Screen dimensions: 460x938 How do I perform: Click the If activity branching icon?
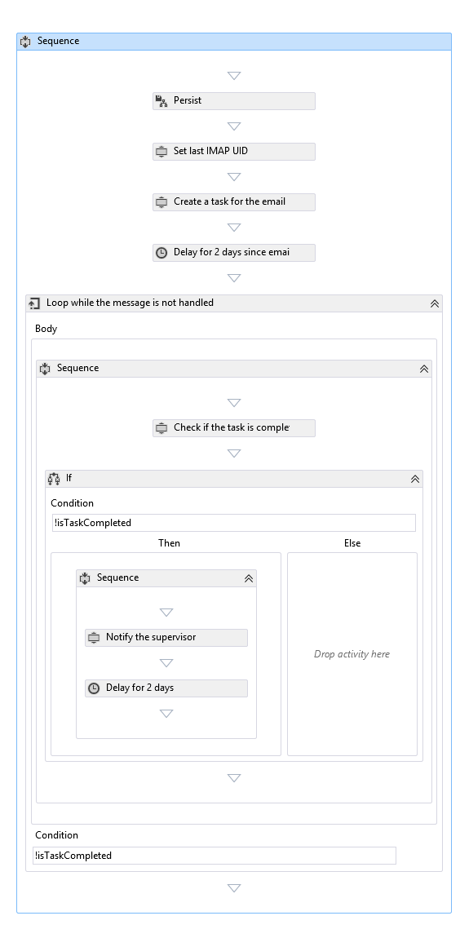tap(54, 479)
